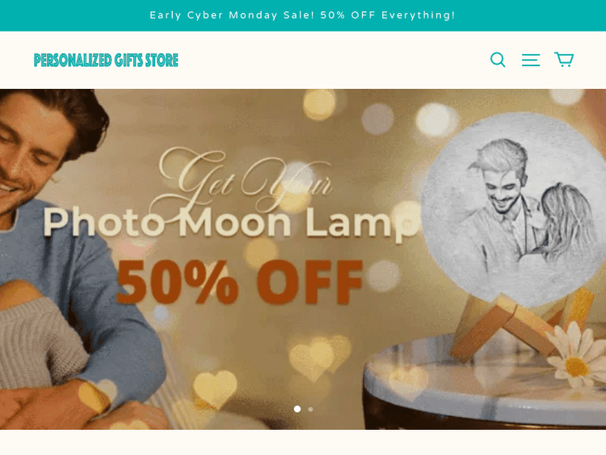
Task: Select the glowing moon lamp globe
Action: click(514, 209)
